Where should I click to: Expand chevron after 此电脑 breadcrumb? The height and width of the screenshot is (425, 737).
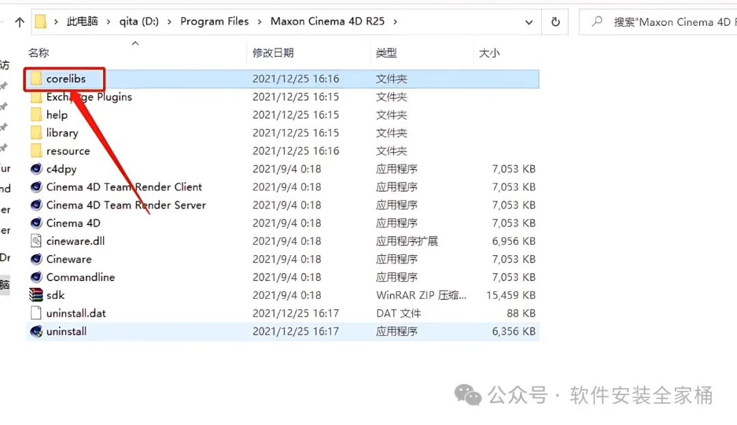(109, 22)
